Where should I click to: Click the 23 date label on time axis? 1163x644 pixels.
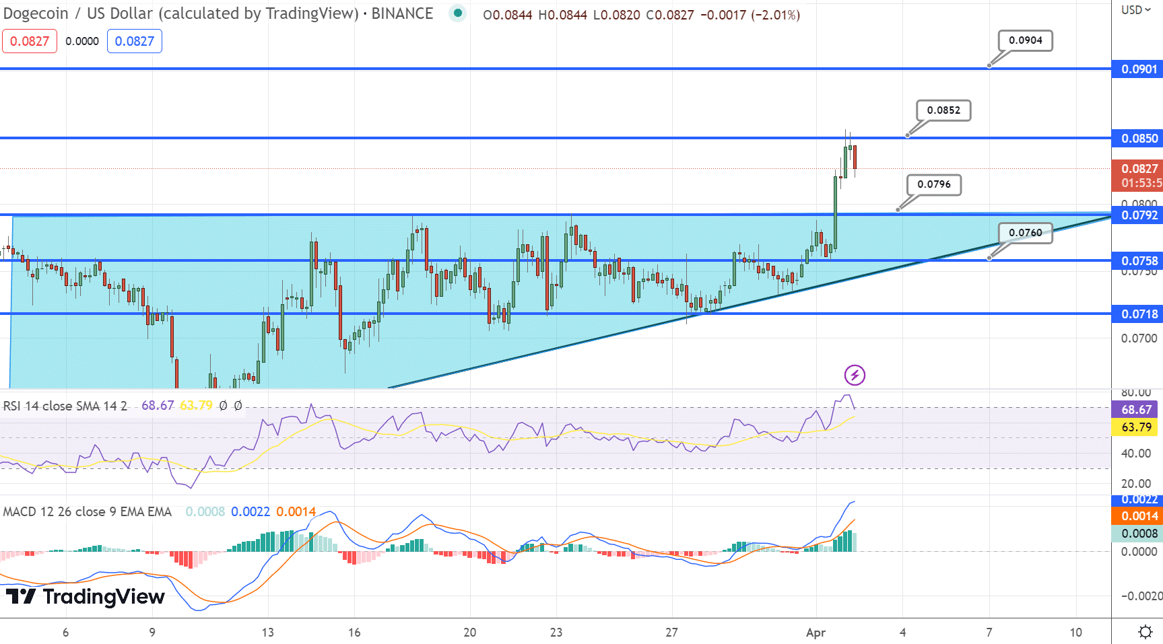pos(556,633)
